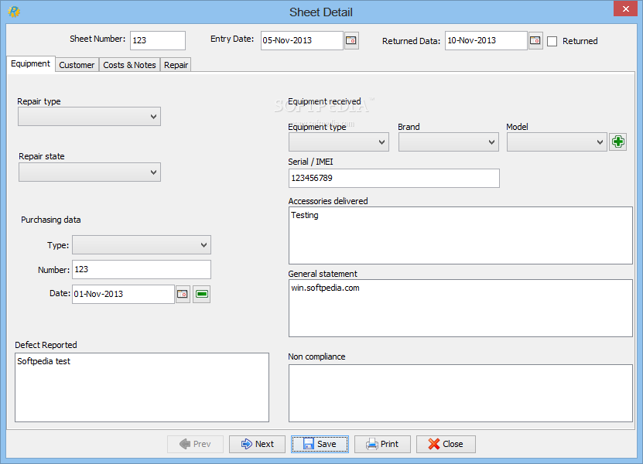The height and width of the screenshot is (464, 643).
Task: Open the purchasing Date calendar picker
Action: point(183,294)
